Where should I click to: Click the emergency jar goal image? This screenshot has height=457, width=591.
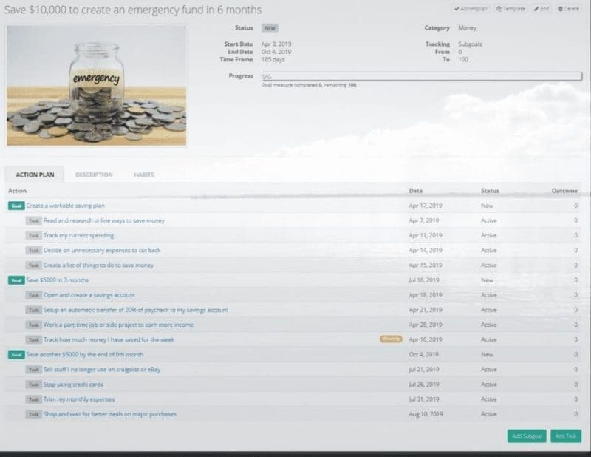tap(97, 86)
